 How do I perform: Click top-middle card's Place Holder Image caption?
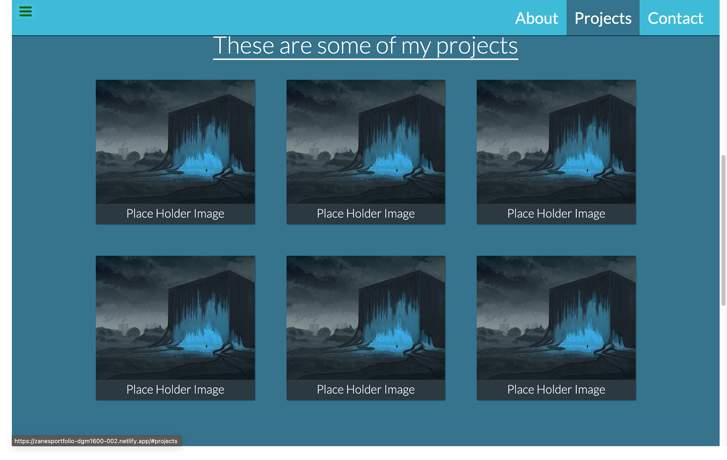click(366, 214)
